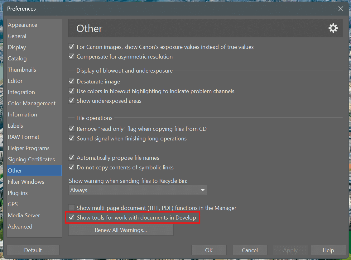
Task: Toggle Show underexposed areas checkbox
Action: coord(72,101)
